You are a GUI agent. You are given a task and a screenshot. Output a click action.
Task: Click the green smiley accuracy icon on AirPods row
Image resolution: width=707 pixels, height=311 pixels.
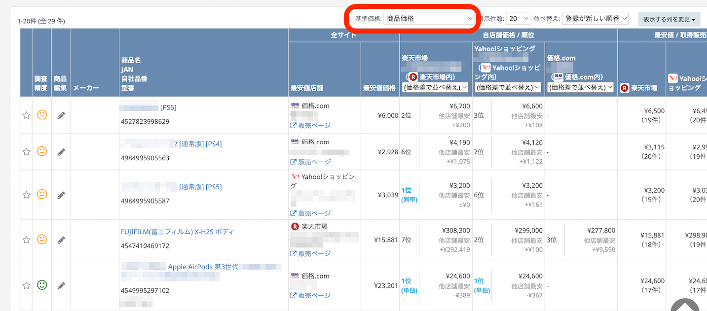tap(42, 285)
